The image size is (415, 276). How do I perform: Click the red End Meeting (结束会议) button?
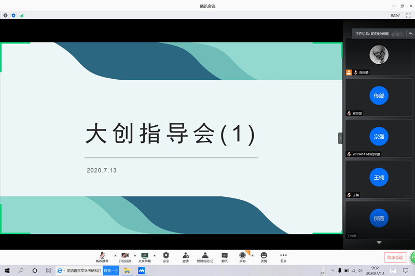pyautogui.click(x=395, y=257)
